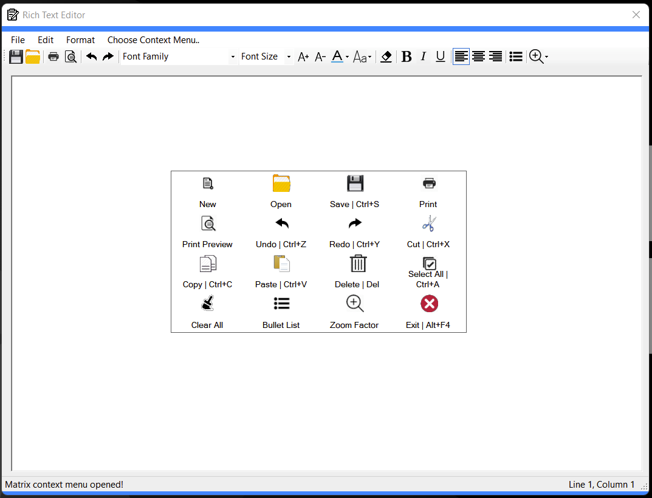The image size is (652, 498).
Task: Open the File menu
Action: click(x=18, y=40)
